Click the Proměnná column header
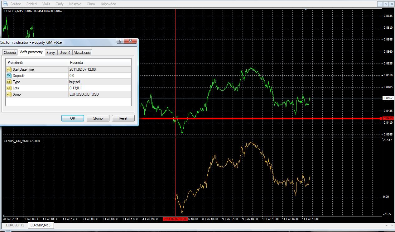 pyautogui.click(x=37, y=63)
